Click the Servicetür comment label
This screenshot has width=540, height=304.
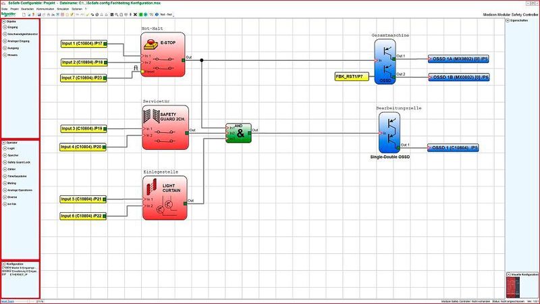[156, 101]
